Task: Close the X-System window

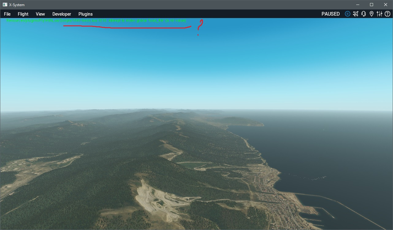Action: tap(386, 5)
